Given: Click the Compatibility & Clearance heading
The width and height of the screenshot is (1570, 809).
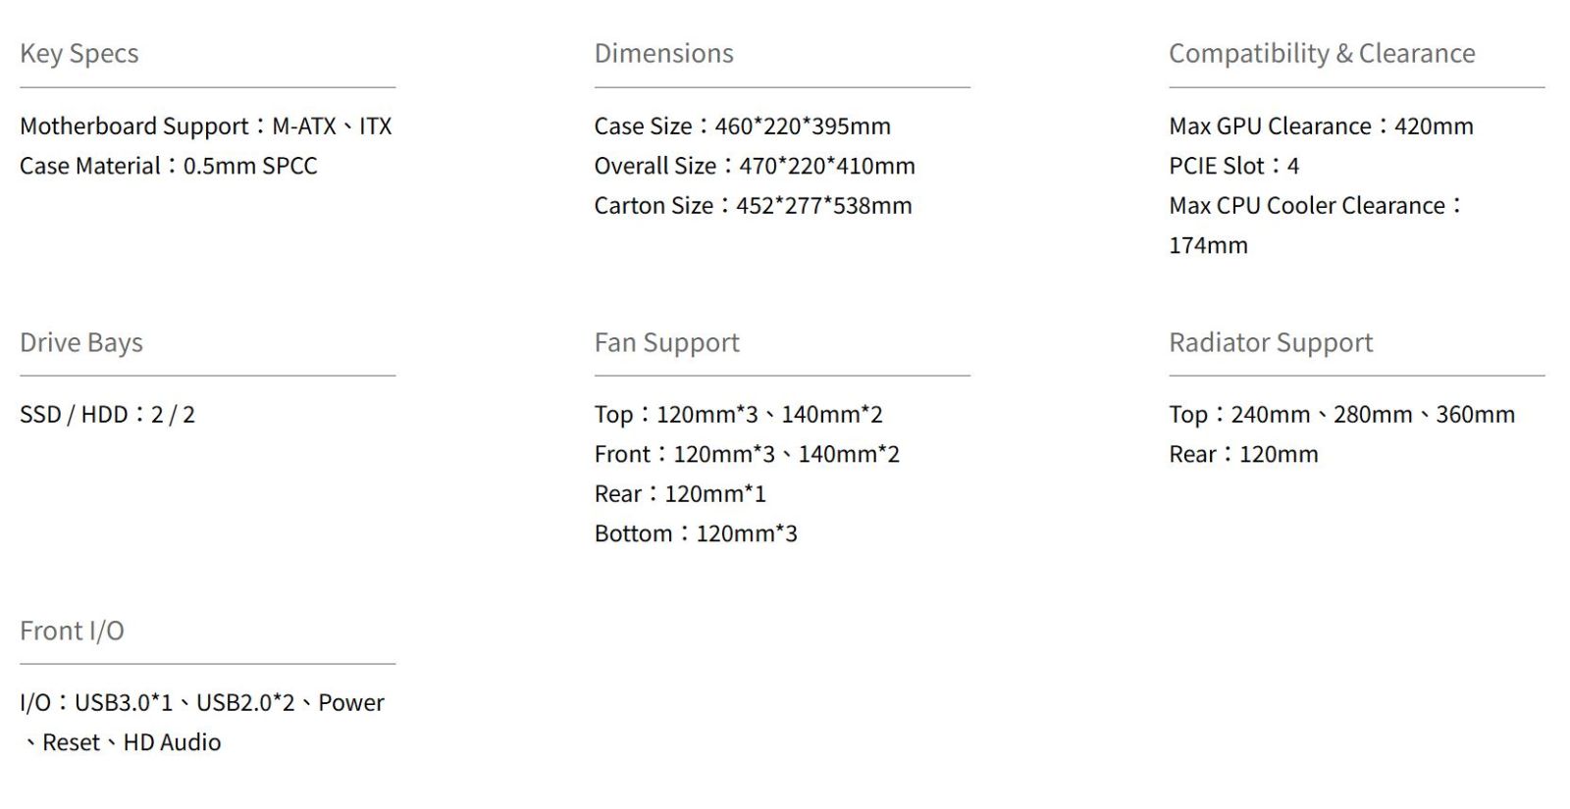Looking at the screenshot, I should (x=1321, y=54).
